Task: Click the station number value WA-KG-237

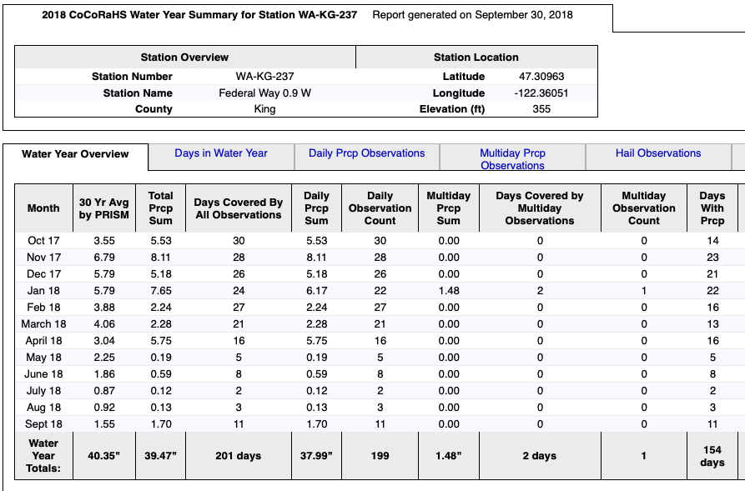Action: click(x=264, y=77)
